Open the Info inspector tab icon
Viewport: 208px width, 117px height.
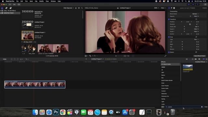point(174,8)
